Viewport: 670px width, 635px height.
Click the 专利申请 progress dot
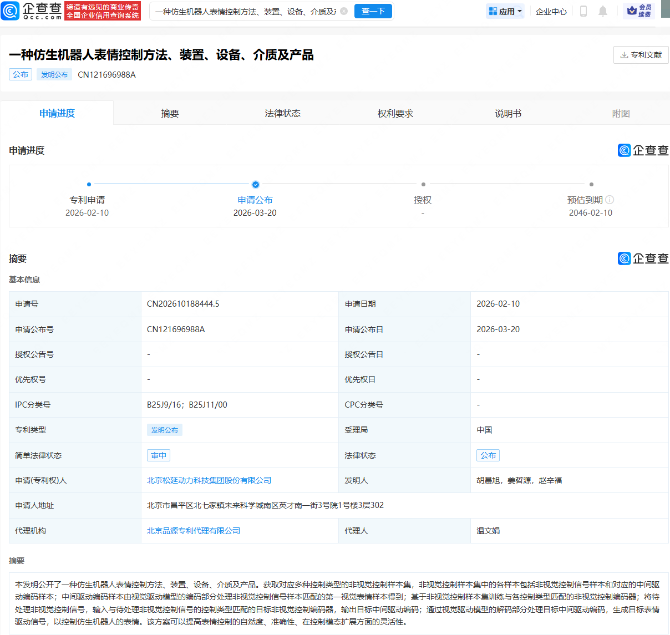coord(89,184)
